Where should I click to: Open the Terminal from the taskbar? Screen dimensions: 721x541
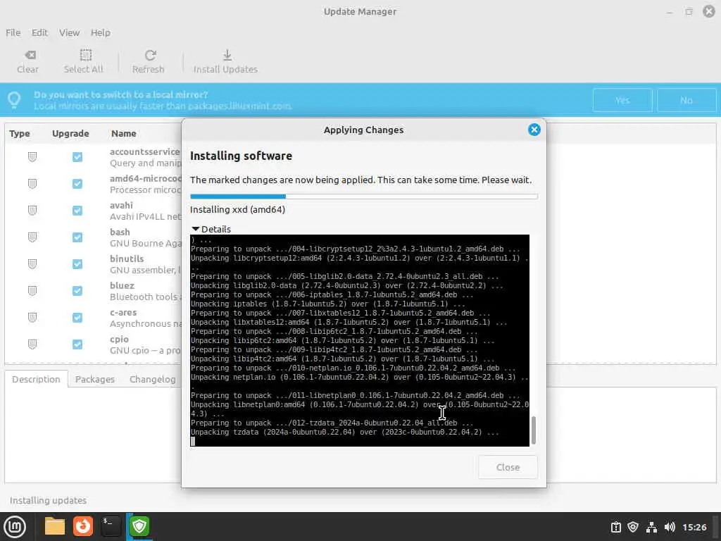[111, 526]
